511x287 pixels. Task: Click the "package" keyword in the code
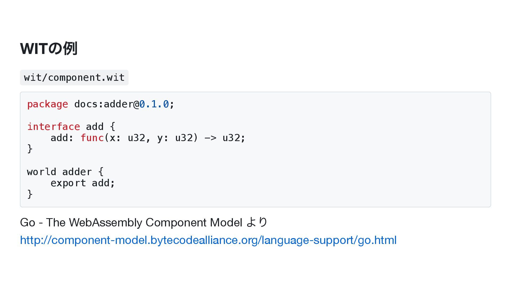click(x=48, y=104)
